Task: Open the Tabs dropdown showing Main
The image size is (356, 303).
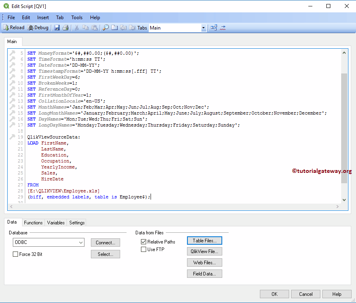Action: pos(203,27)
